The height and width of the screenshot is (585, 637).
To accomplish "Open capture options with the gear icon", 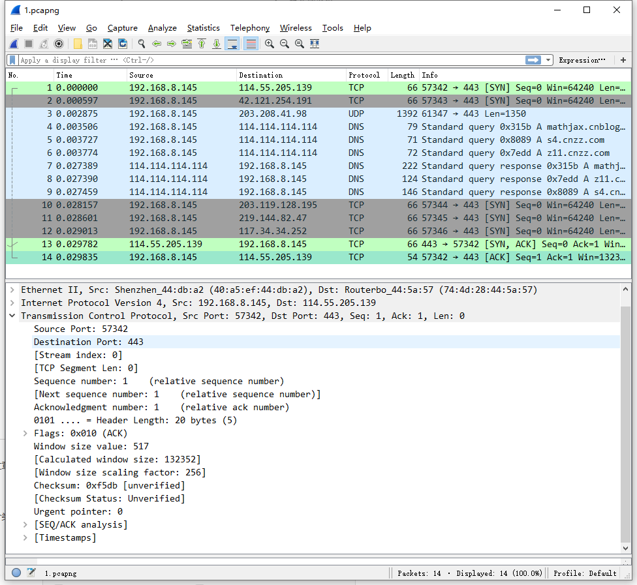I will pyautogui.click(x=57, y=44).
